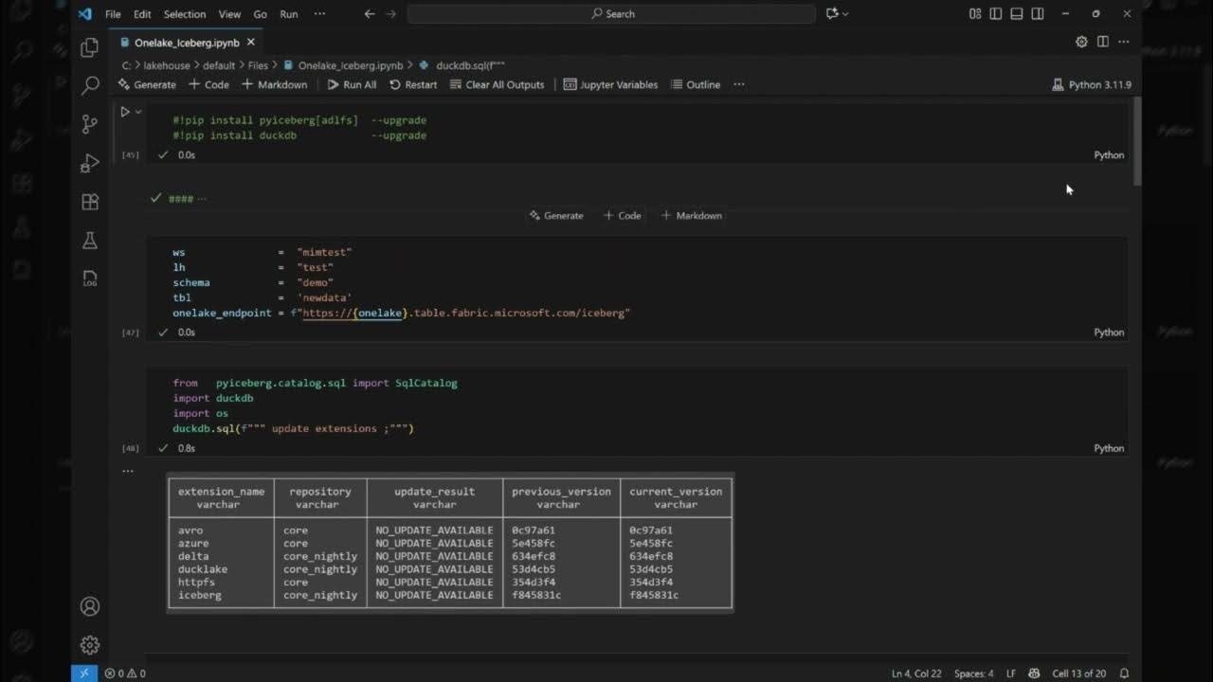Open the Selection menu

185,14
